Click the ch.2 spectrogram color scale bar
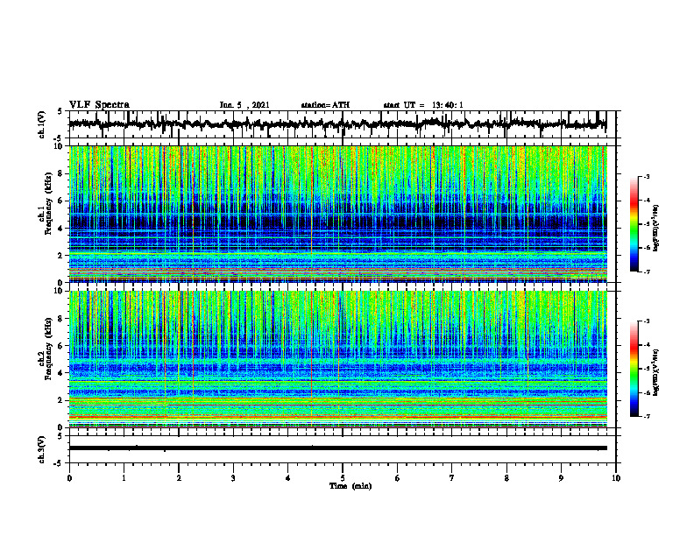The image size is (694, 536). [634, 369]
